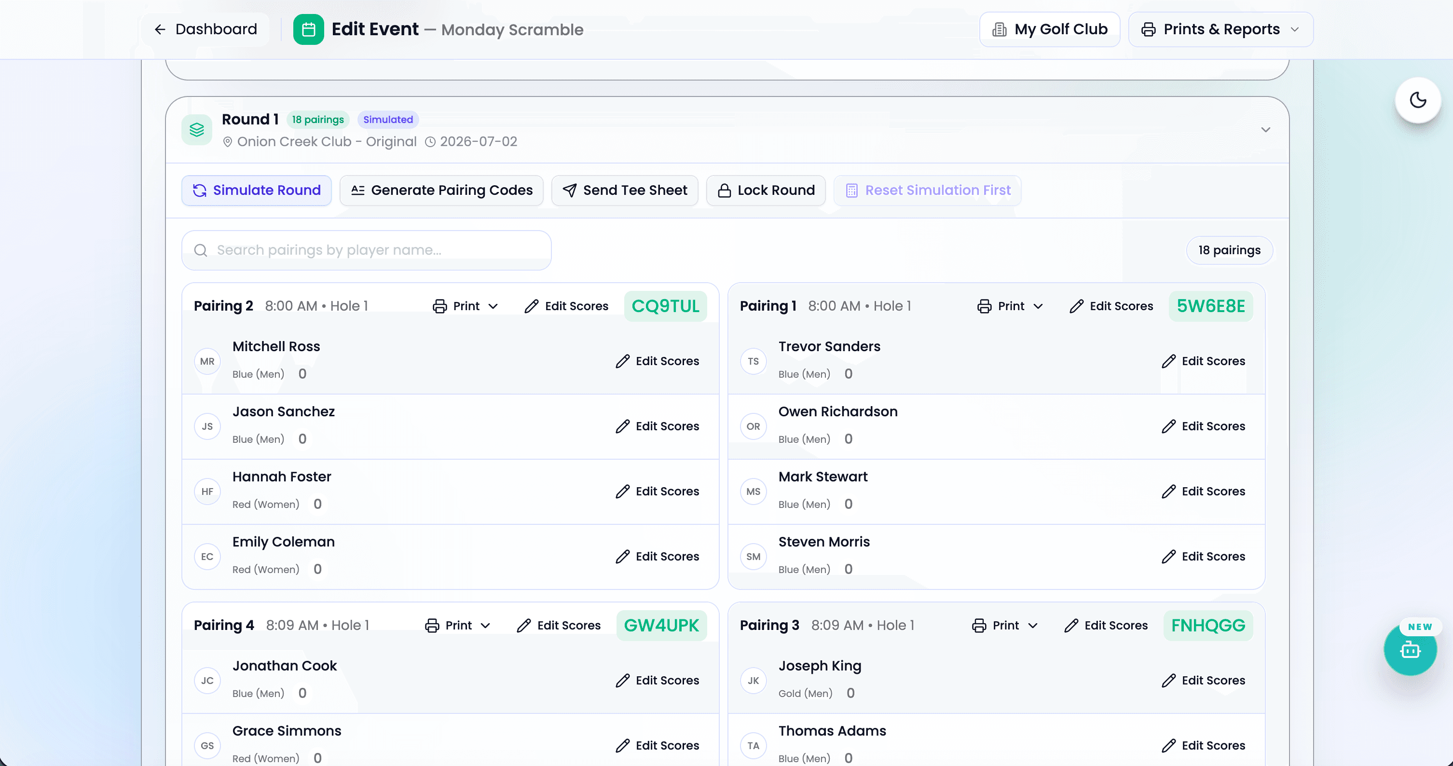Click Lock Round
The image size is (1453, 766).
coord(766,190)
